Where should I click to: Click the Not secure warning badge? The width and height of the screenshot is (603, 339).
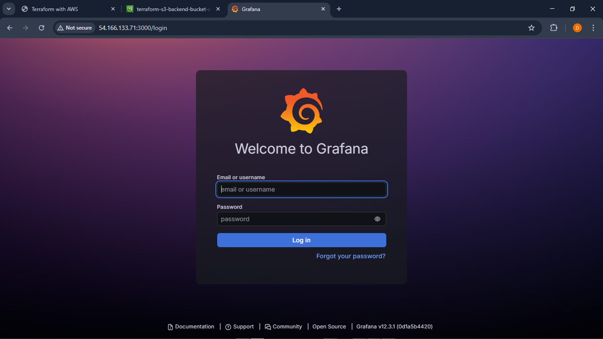[74, 27]
